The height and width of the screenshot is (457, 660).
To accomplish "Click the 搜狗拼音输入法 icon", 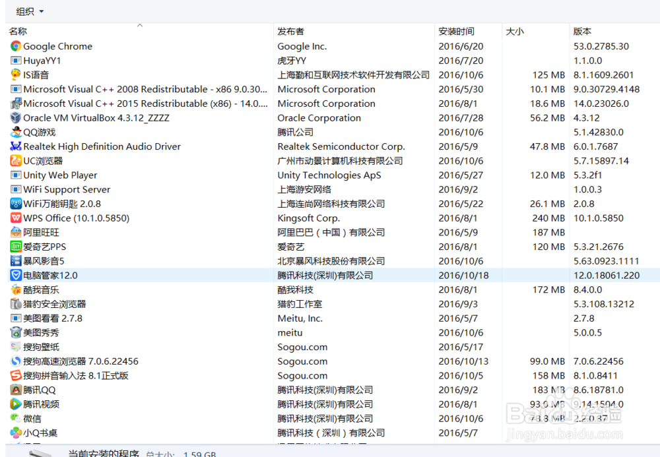I will (x=16, y=375).
